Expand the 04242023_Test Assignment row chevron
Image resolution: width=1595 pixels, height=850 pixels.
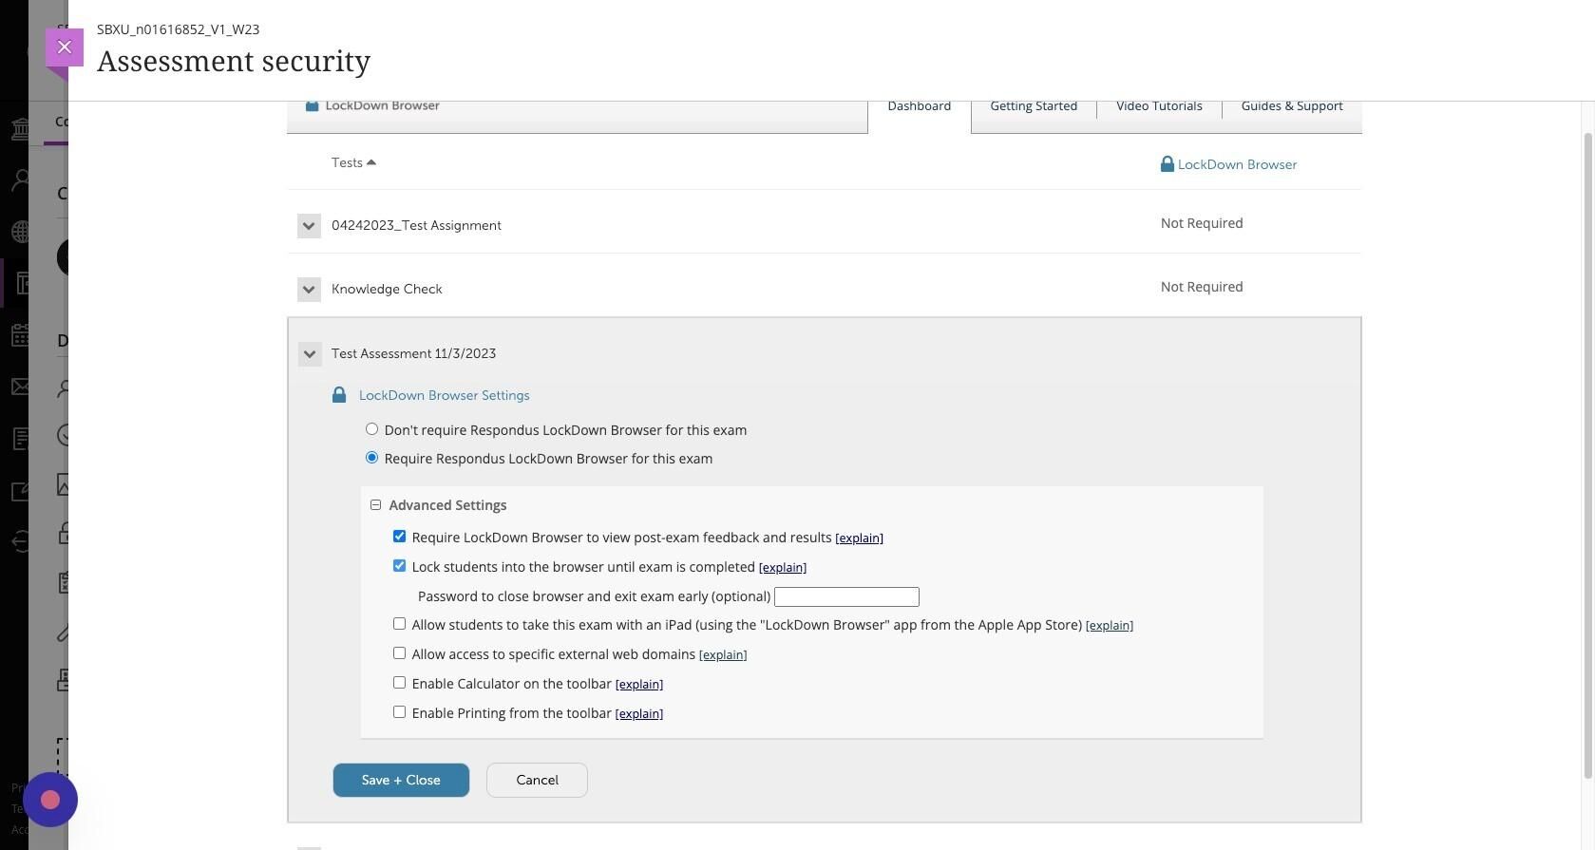(x=309, y=226)
